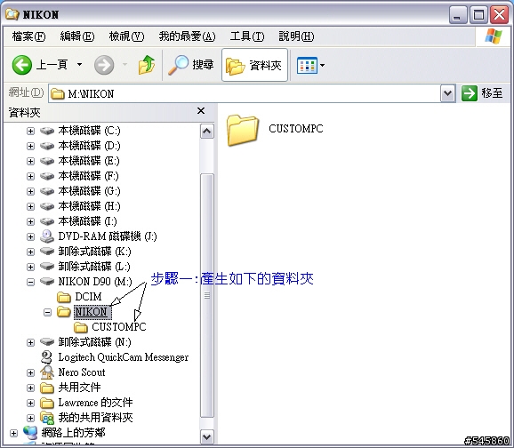Expand the 卸除式磁碟 (N:) tree node
Image resolution: width=514 pixels, height=448 pixels.
coord(30,343)
